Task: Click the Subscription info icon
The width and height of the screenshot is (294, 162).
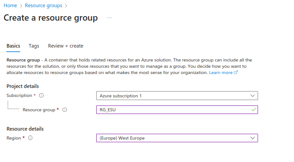Action: pyautogui.click(x=41, y=96)
